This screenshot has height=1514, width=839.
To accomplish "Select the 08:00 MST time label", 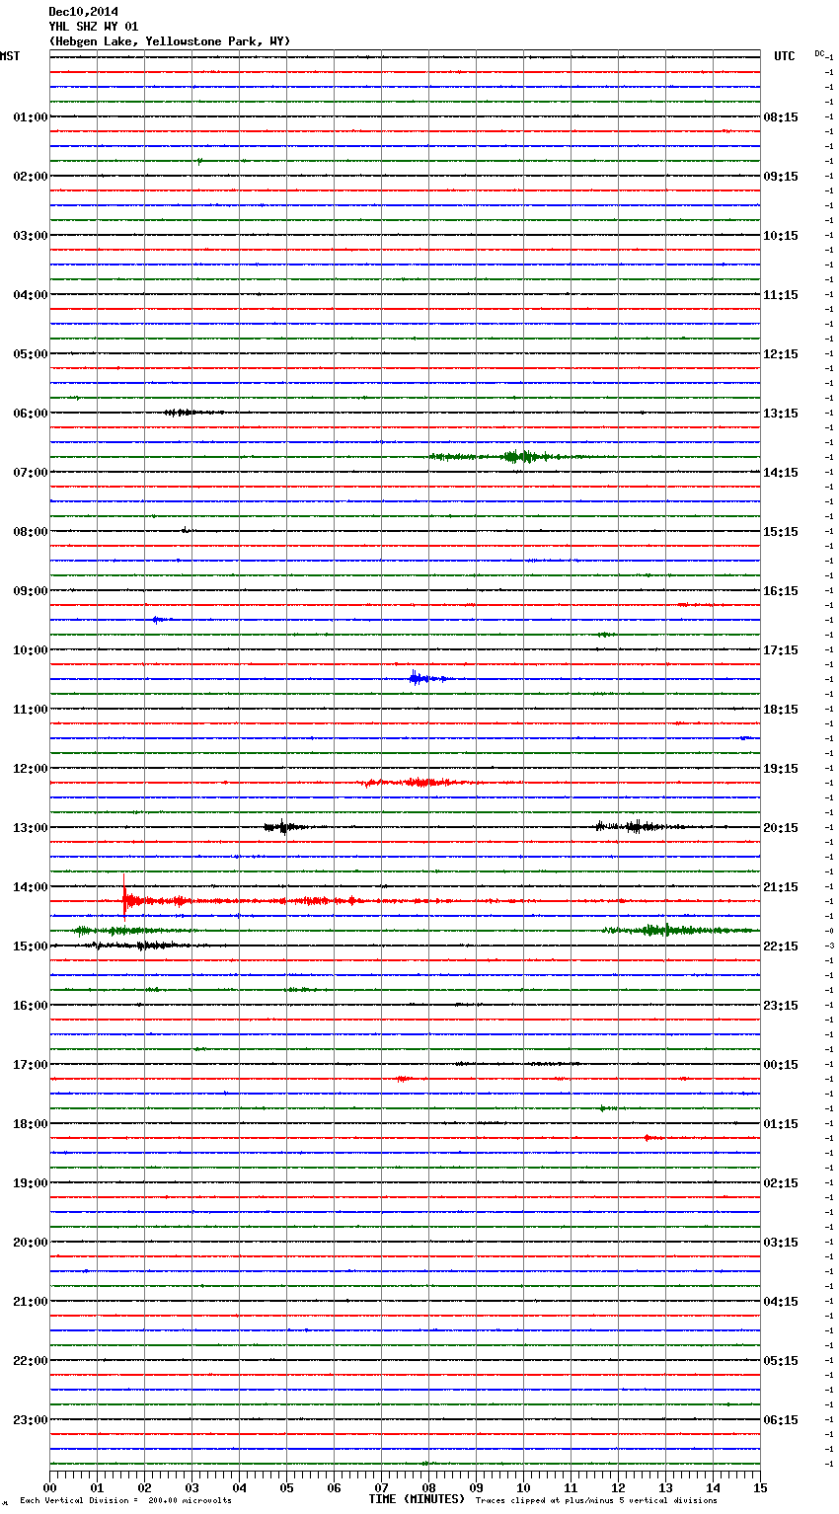I will [x=31, y=532].
